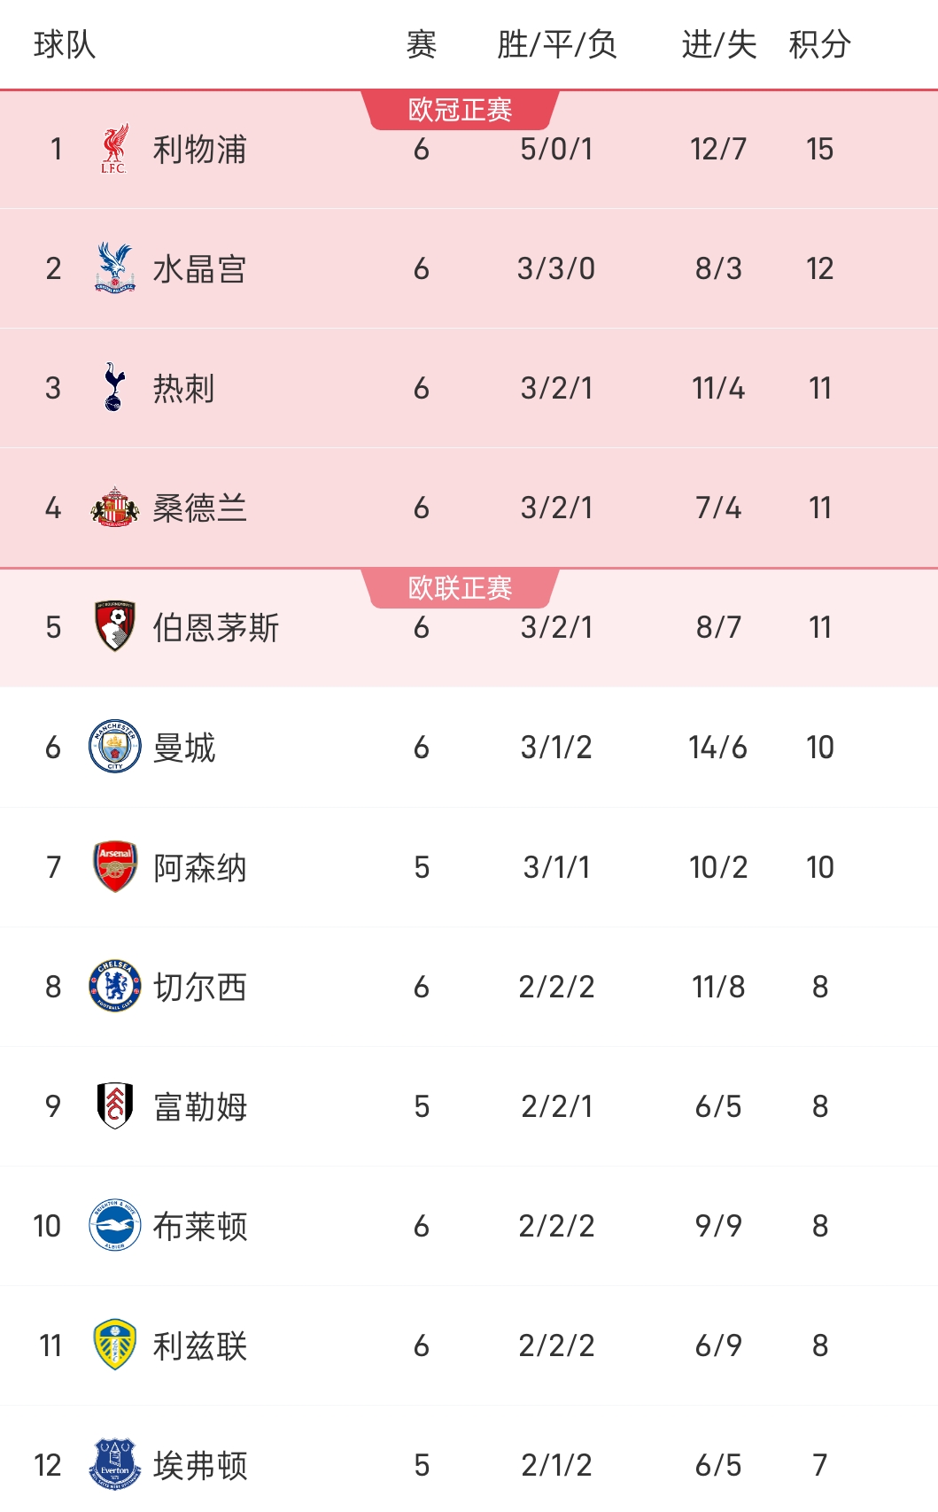Select the 欧联正赛 zone label

point(460,588)
